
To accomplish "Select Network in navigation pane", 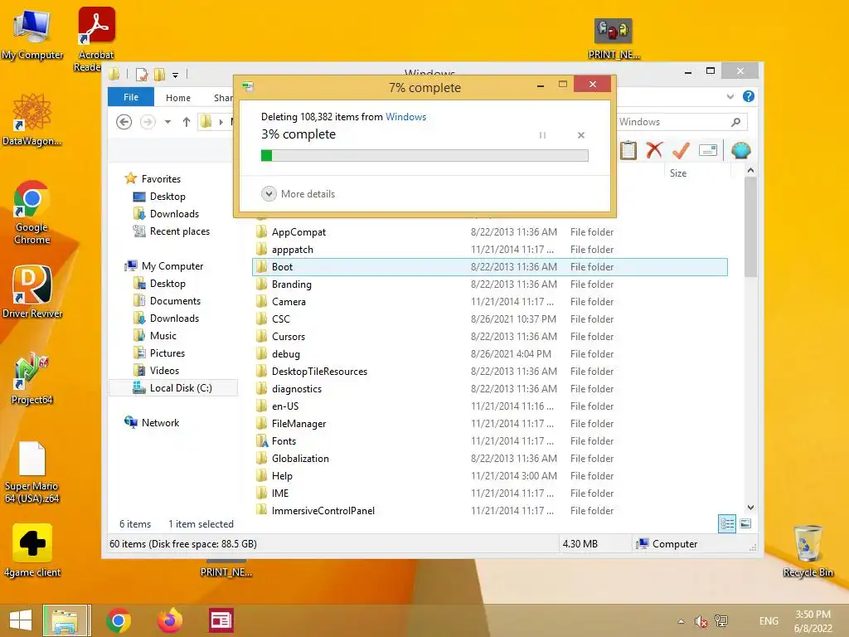I will point(160,423).
